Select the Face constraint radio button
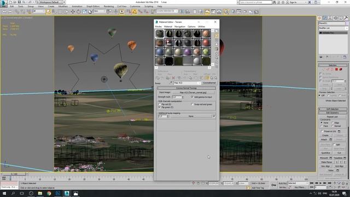The image size is (350, 197). (x=322, y=126)
